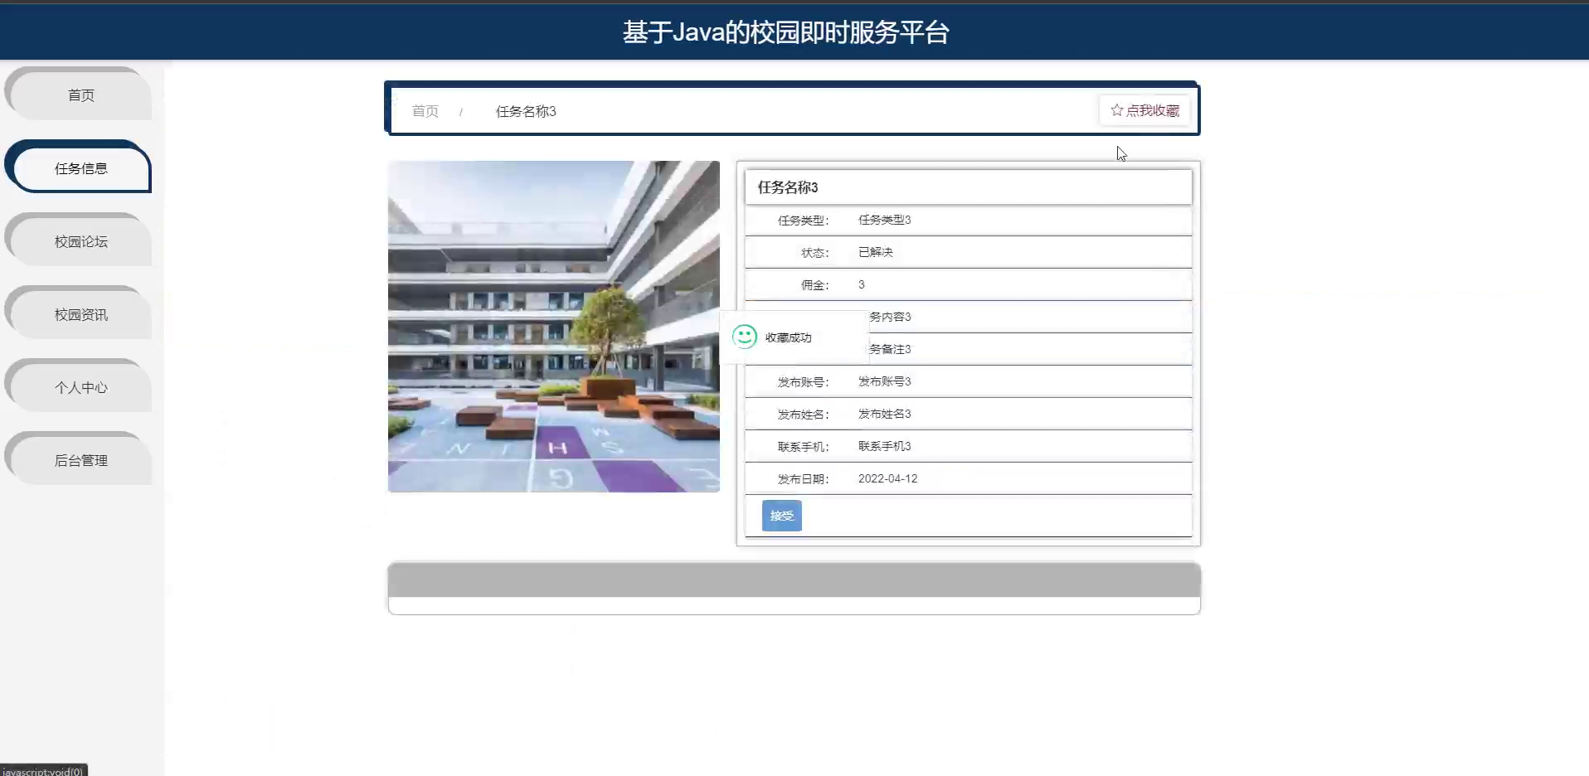Open 个人中心 in the sidebar
This screenshot has height=776, width=1589.
pos(80,387)
